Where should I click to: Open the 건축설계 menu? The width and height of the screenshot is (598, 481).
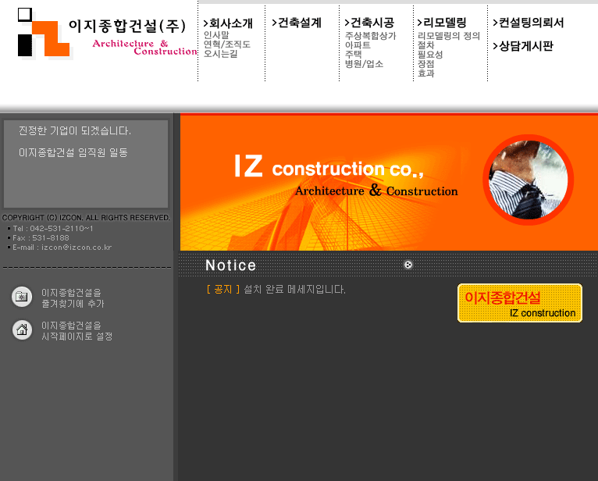coord(297,23)
